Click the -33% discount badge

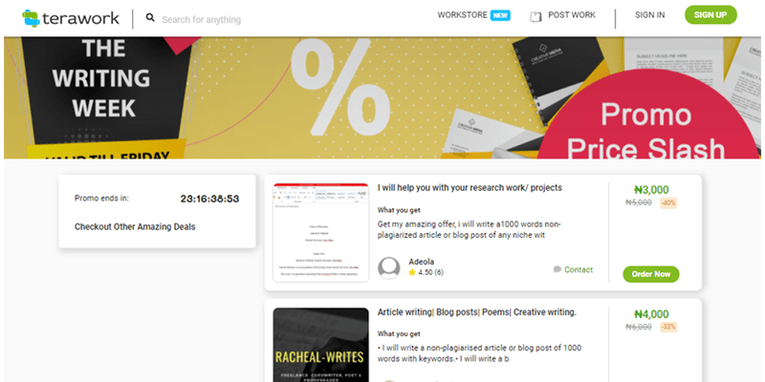click(668, 327)
